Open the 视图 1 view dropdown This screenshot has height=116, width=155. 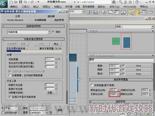click(x=135, y=27)
